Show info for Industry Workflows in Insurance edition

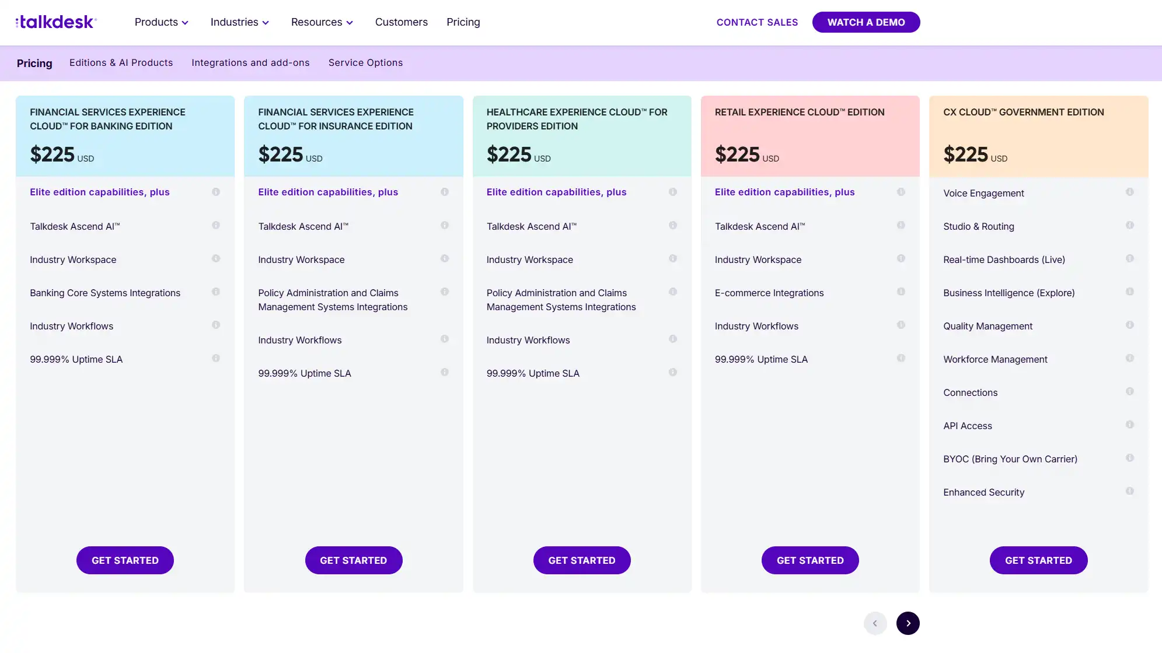pos(445,339)
